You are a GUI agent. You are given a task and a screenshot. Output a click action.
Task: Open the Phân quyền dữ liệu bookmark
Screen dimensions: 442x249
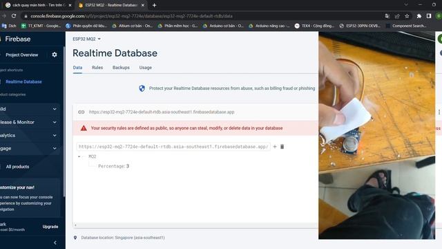coord(86,26)
